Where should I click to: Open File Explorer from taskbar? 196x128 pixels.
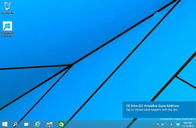coord(49,124)
